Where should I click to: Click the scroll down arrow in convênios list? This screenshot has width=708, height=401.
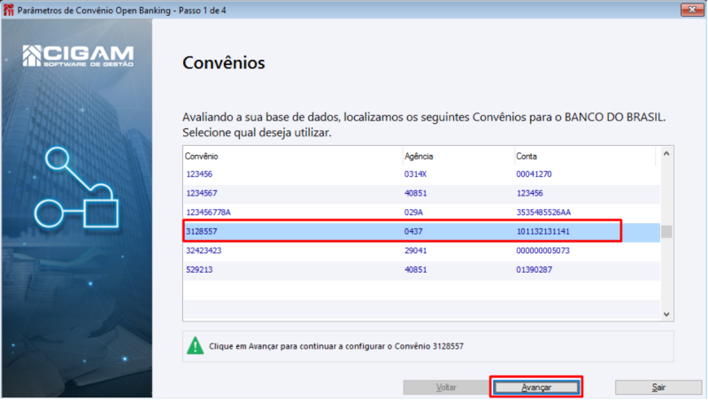(x=666, y=314)
